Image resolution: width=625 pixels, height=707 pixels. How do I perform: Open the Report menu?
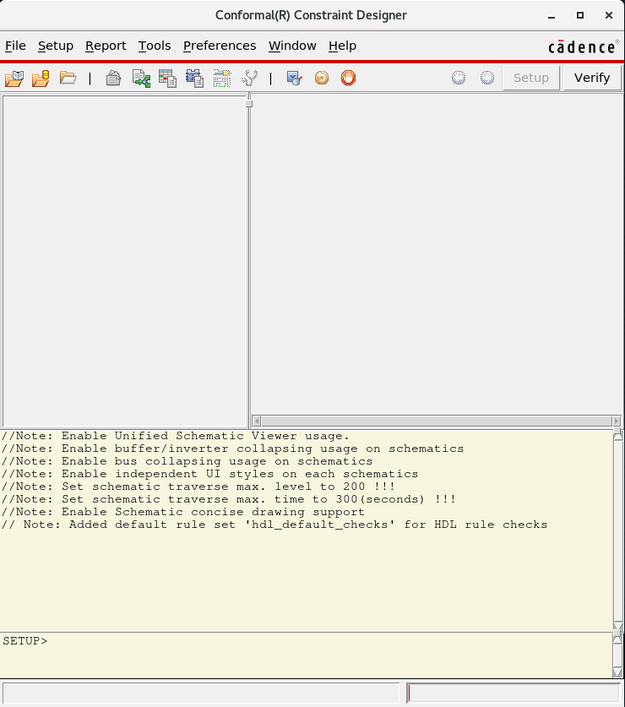point(106,46)
